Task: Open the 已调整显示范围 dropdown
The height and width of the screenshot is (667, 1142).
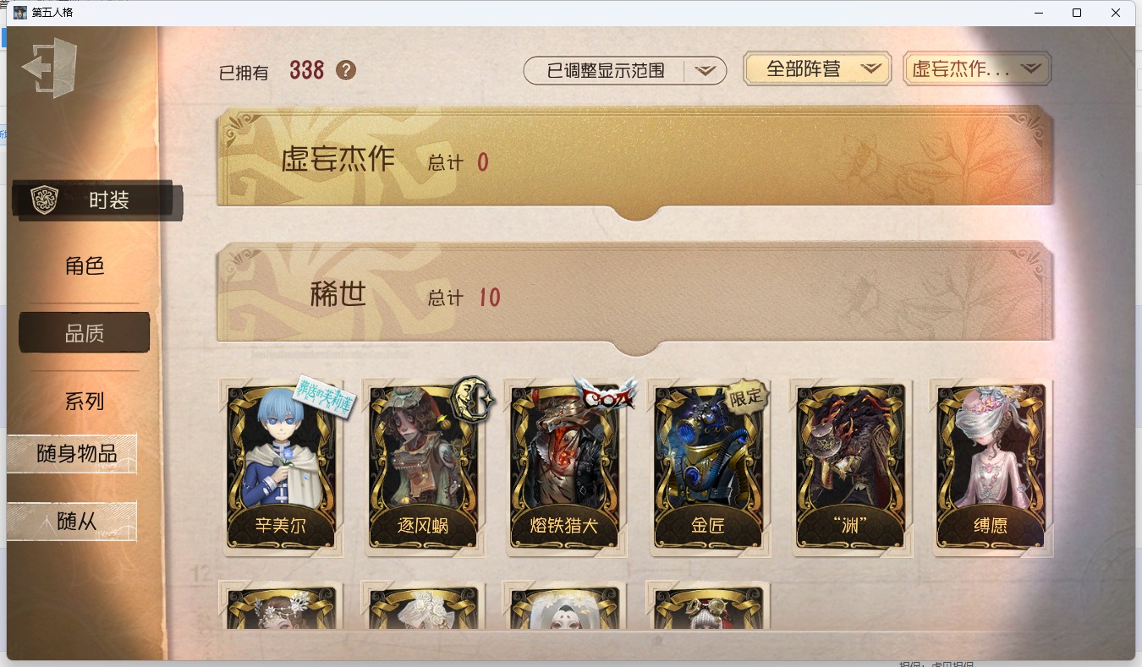Action: click(x=625, y=71)
